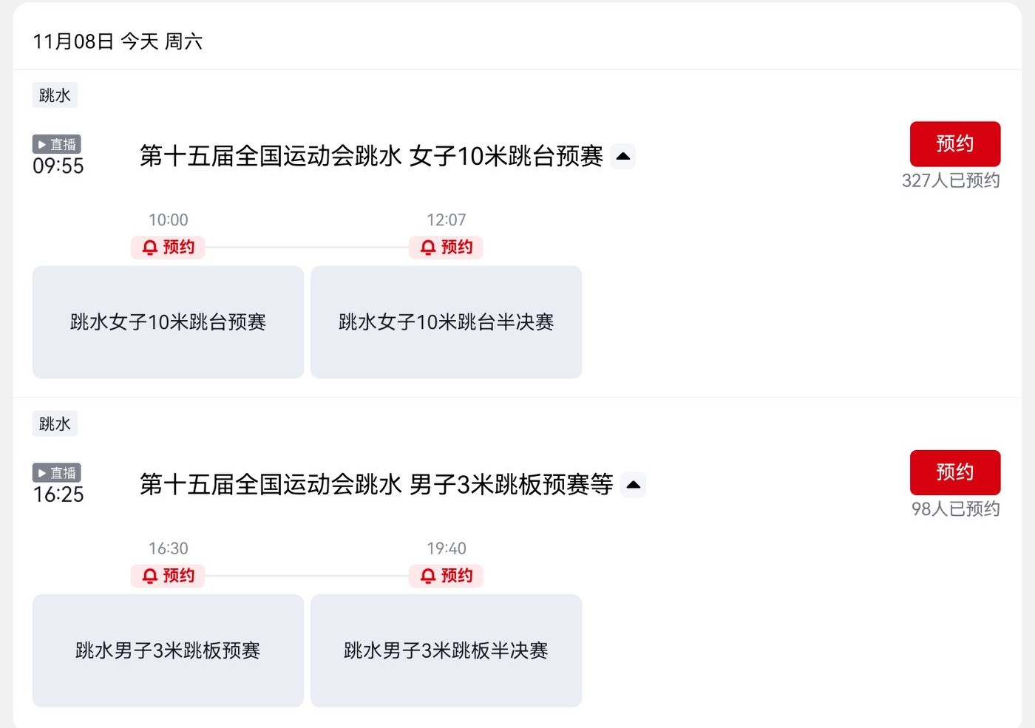The height and width of the screenshot is (728, 1035).
Task: Select the second 跳水 category tag
Action: 55,423
